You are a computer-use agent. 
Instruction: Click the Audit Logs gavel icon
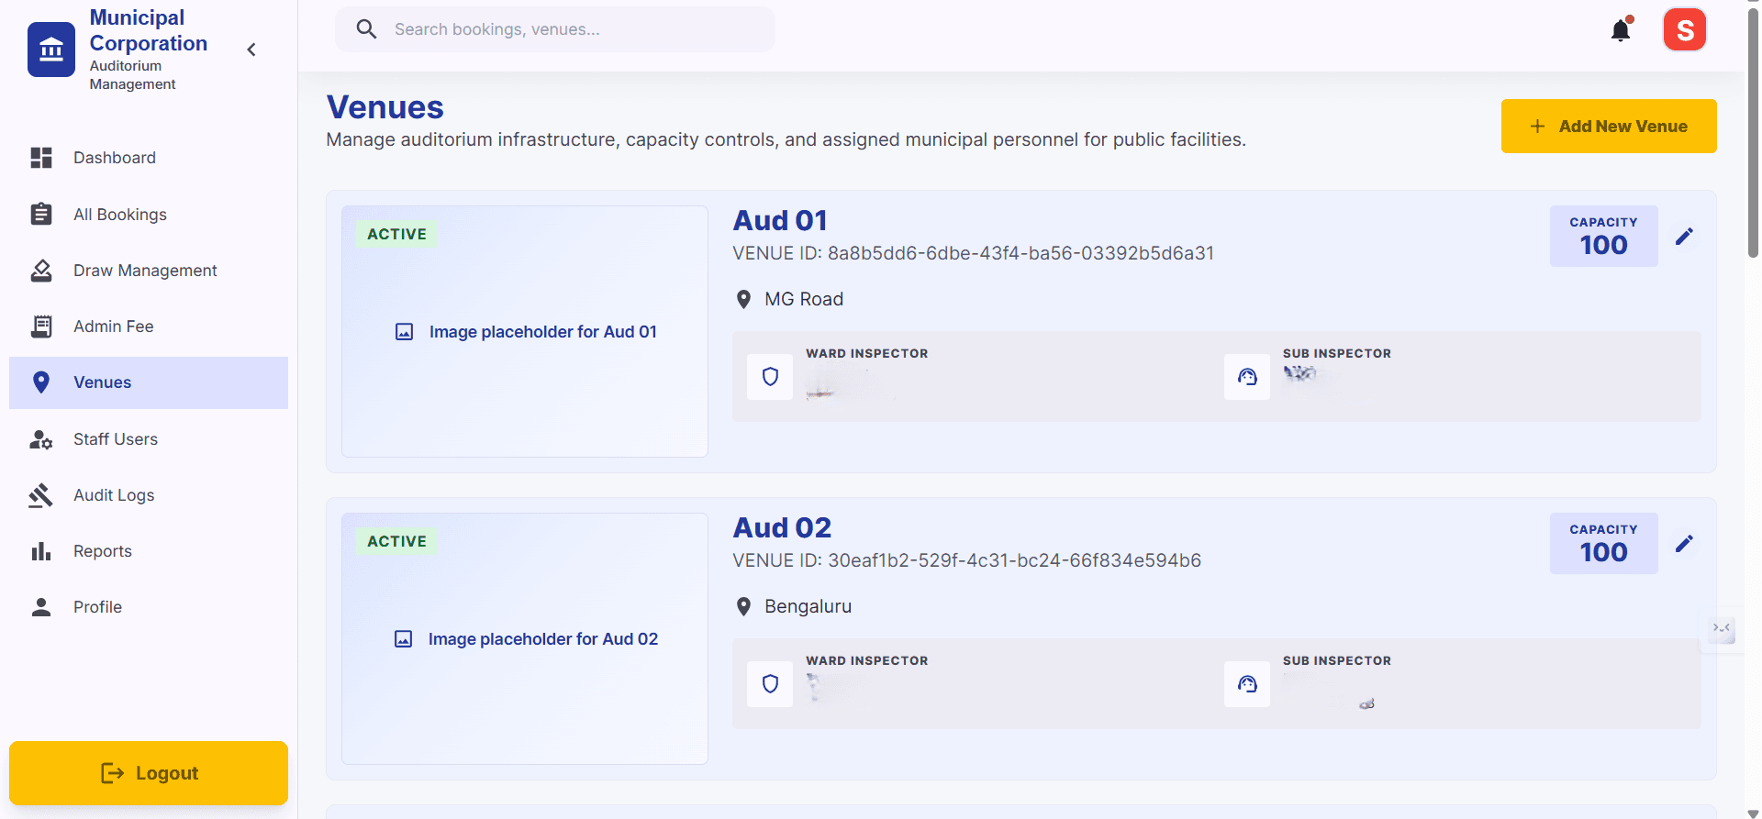[x=41, y=495]
